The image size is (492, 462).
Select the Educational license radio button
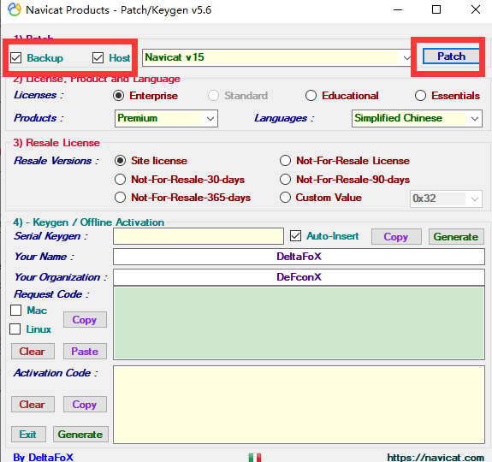311,96
